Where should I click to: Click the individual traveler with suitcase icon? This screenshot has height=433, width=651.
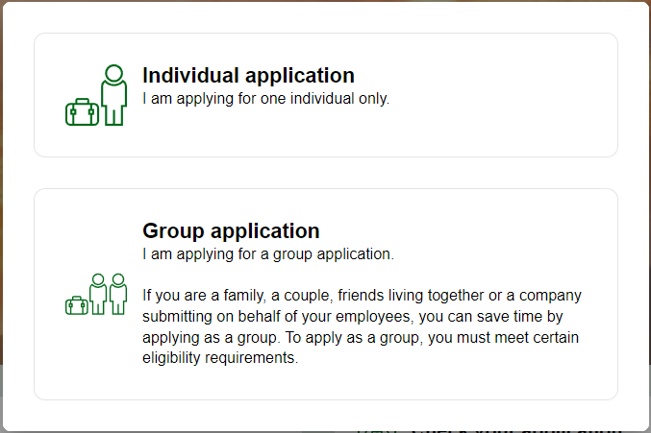click(x=96, y=95)
